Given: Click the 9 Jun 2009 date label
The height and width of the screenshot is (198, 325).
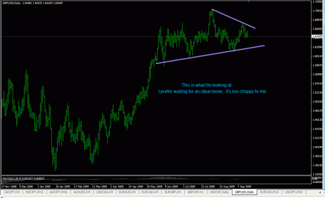Looking at the screenshot, I should point(172,187).
